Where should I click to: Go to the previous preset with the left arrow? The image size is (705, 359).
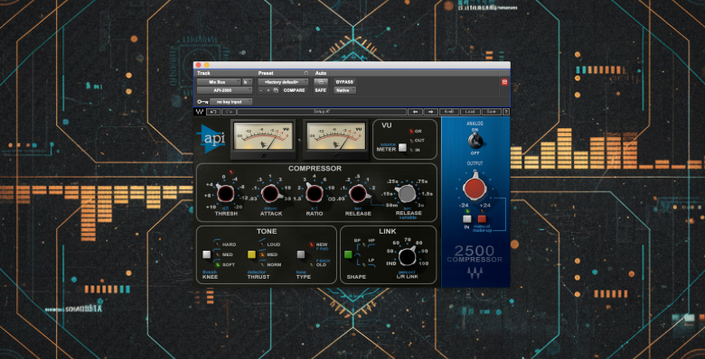(416, 112)
